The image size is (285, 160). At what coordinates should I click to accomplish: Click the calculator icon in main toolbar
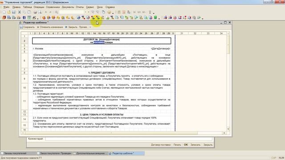[x=119, y=12]
